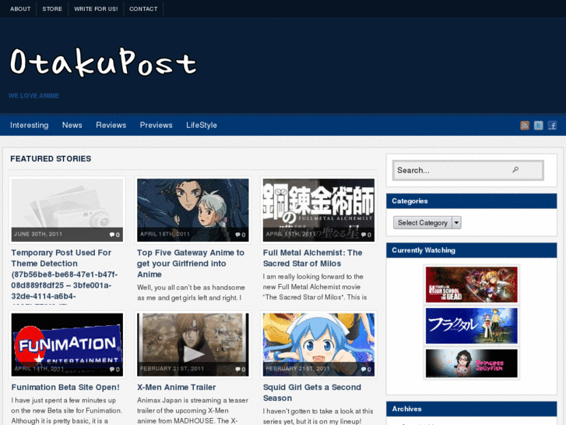Open the RSS feed icon

[x=525, y=125]
